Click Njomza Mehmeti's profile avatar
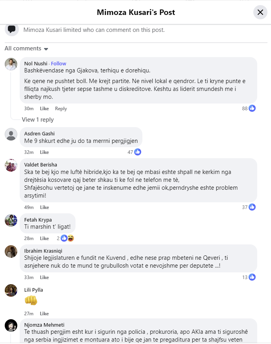 (11, 326)
